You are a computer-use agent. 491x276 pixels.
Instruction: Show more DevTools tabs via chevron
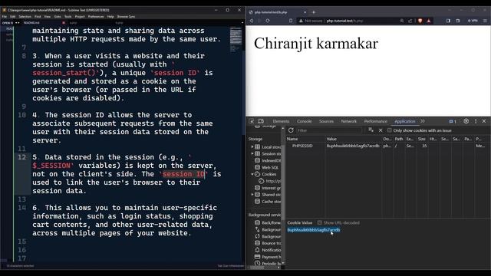(x=423, y=121)
